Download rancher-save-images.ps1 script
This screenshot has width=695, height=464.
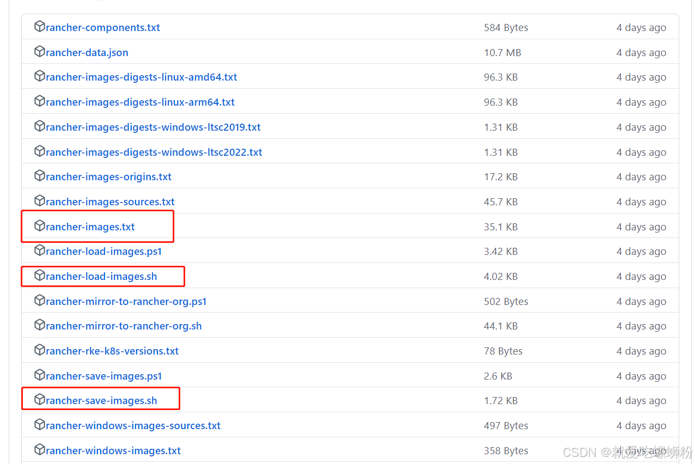[104, 376]
